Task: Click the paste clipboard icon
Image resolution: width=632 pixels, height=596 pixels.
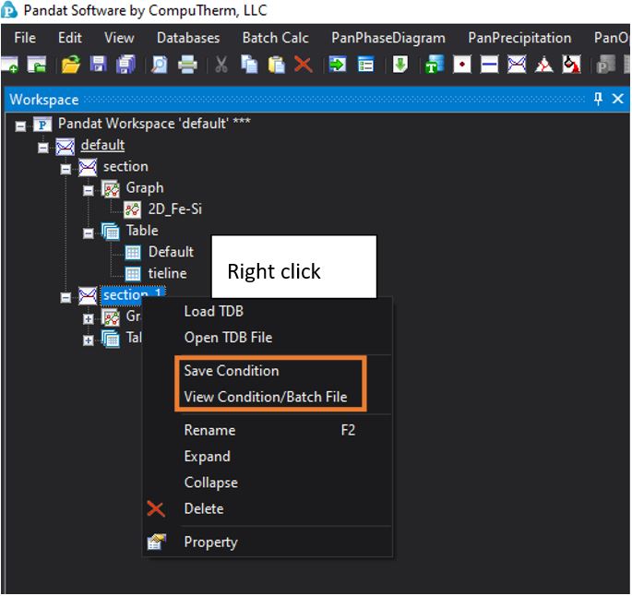Action: point(277,65)
